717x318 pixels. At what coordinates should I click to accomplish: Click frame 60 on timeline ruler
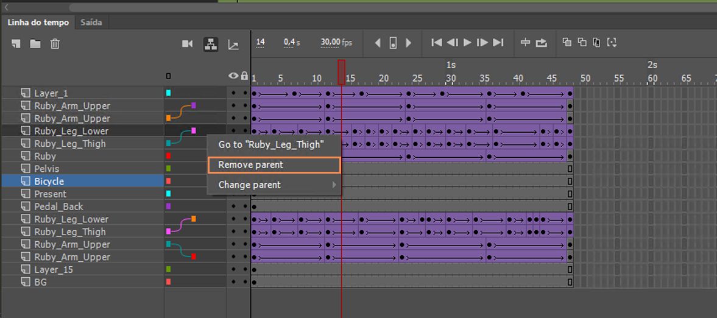pyautogui.click(x=652, y=78)
